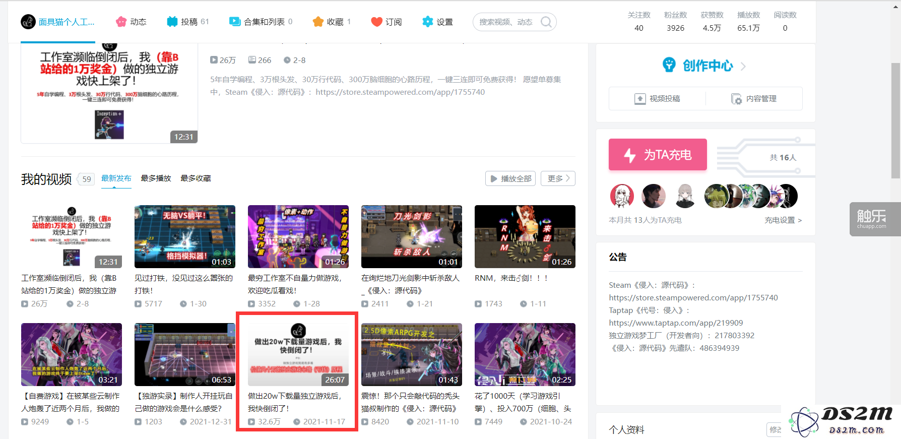Click the 获赞数 4.5万 stat

coord(712,22)
